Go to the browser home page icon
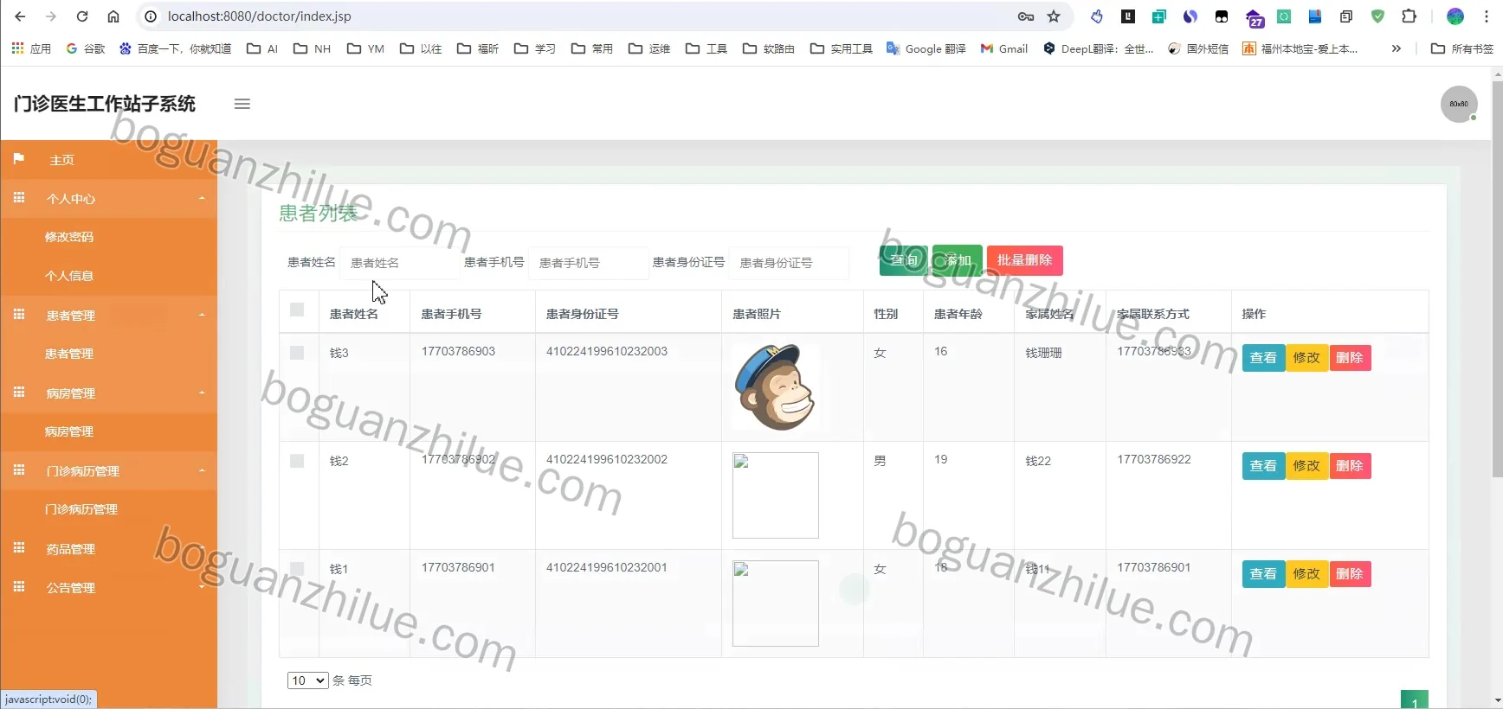This screenshot has width=1503, height=709. point(113,16)
